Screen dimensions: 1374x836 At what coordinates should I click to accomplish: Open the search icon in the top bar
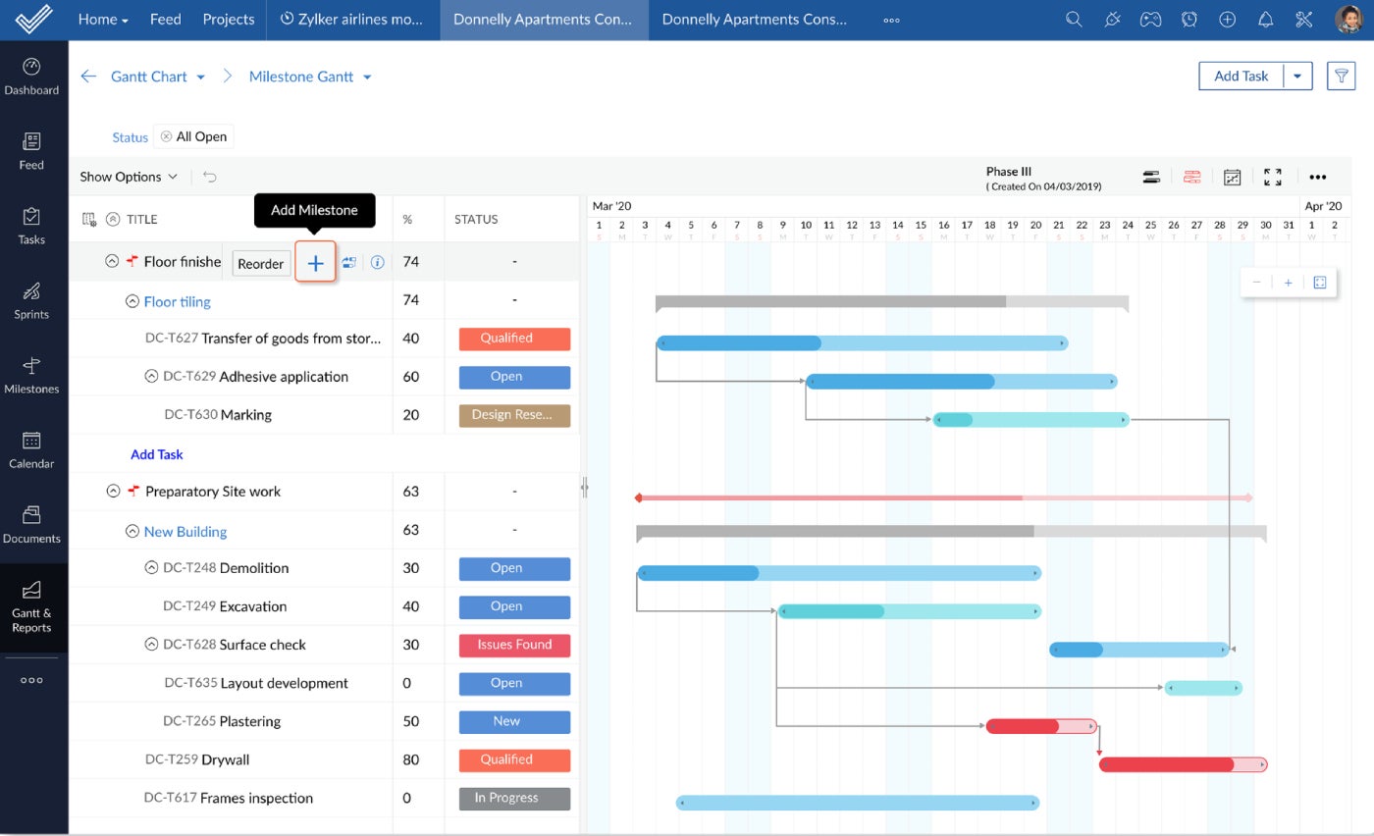1074,20
